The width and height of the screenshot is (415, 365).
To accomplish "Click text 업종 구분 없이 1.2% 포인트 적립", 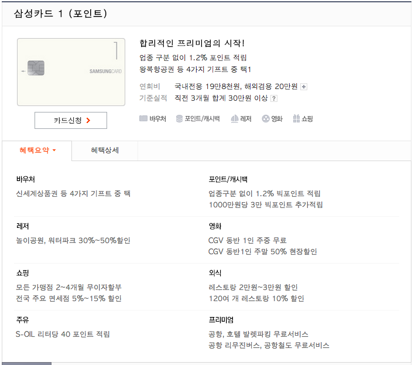I will 193,58.
